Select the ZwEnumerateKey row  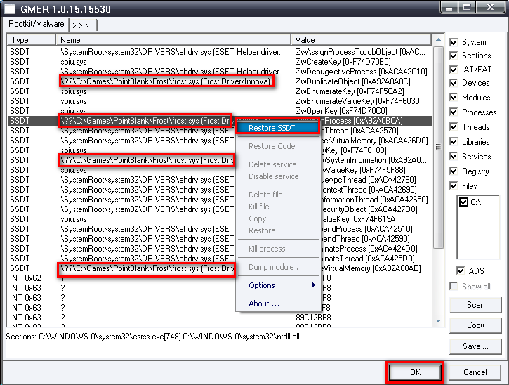click(x=220, y=91)
